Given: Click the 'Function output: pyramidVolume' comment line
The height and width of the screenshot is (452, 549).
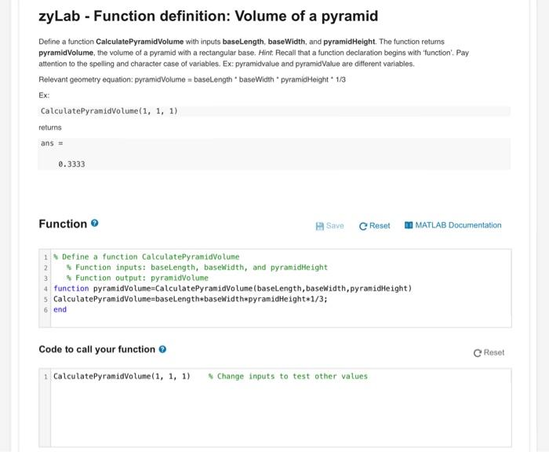Looking at the screenshot, I should [137, 278].
